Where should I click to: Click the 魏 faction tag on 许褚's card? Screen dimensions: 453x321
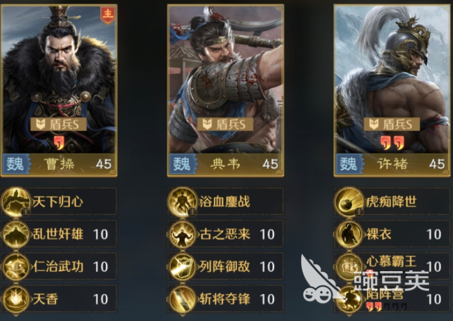(350, 164)
